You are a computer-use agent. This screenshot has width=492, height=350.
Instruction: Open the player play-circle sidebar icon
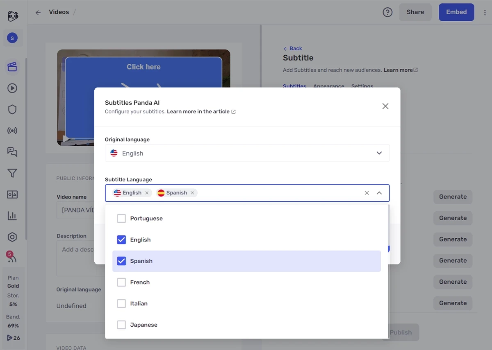[x=12, y=88]
